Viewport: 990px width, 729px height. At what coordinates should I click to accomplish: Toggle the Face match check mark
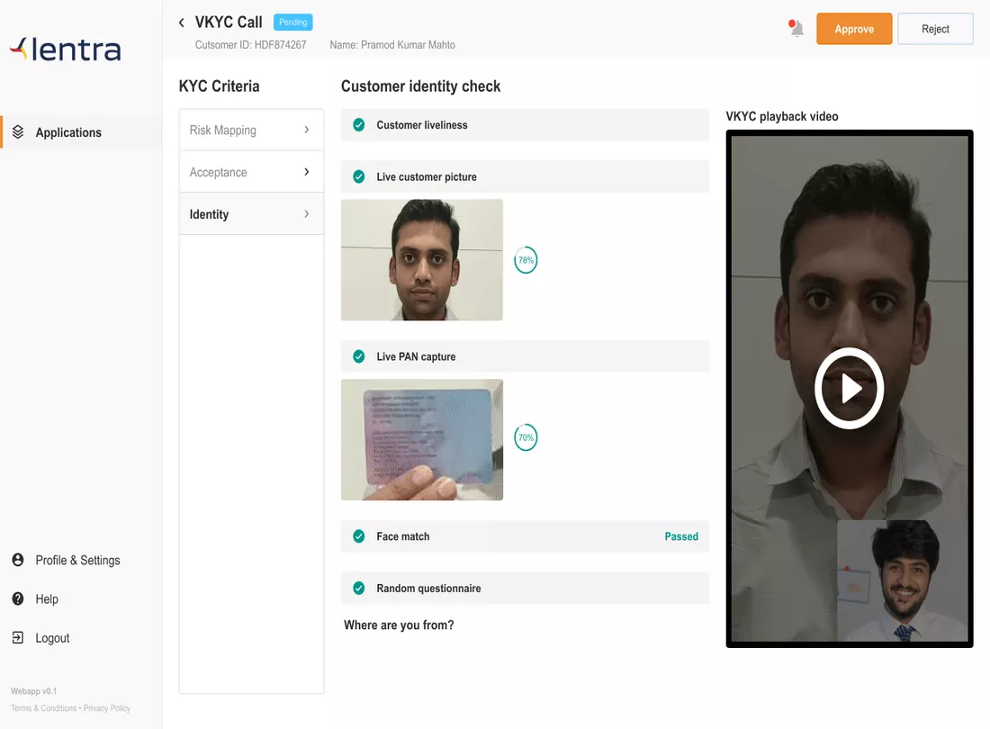[359, 536]
